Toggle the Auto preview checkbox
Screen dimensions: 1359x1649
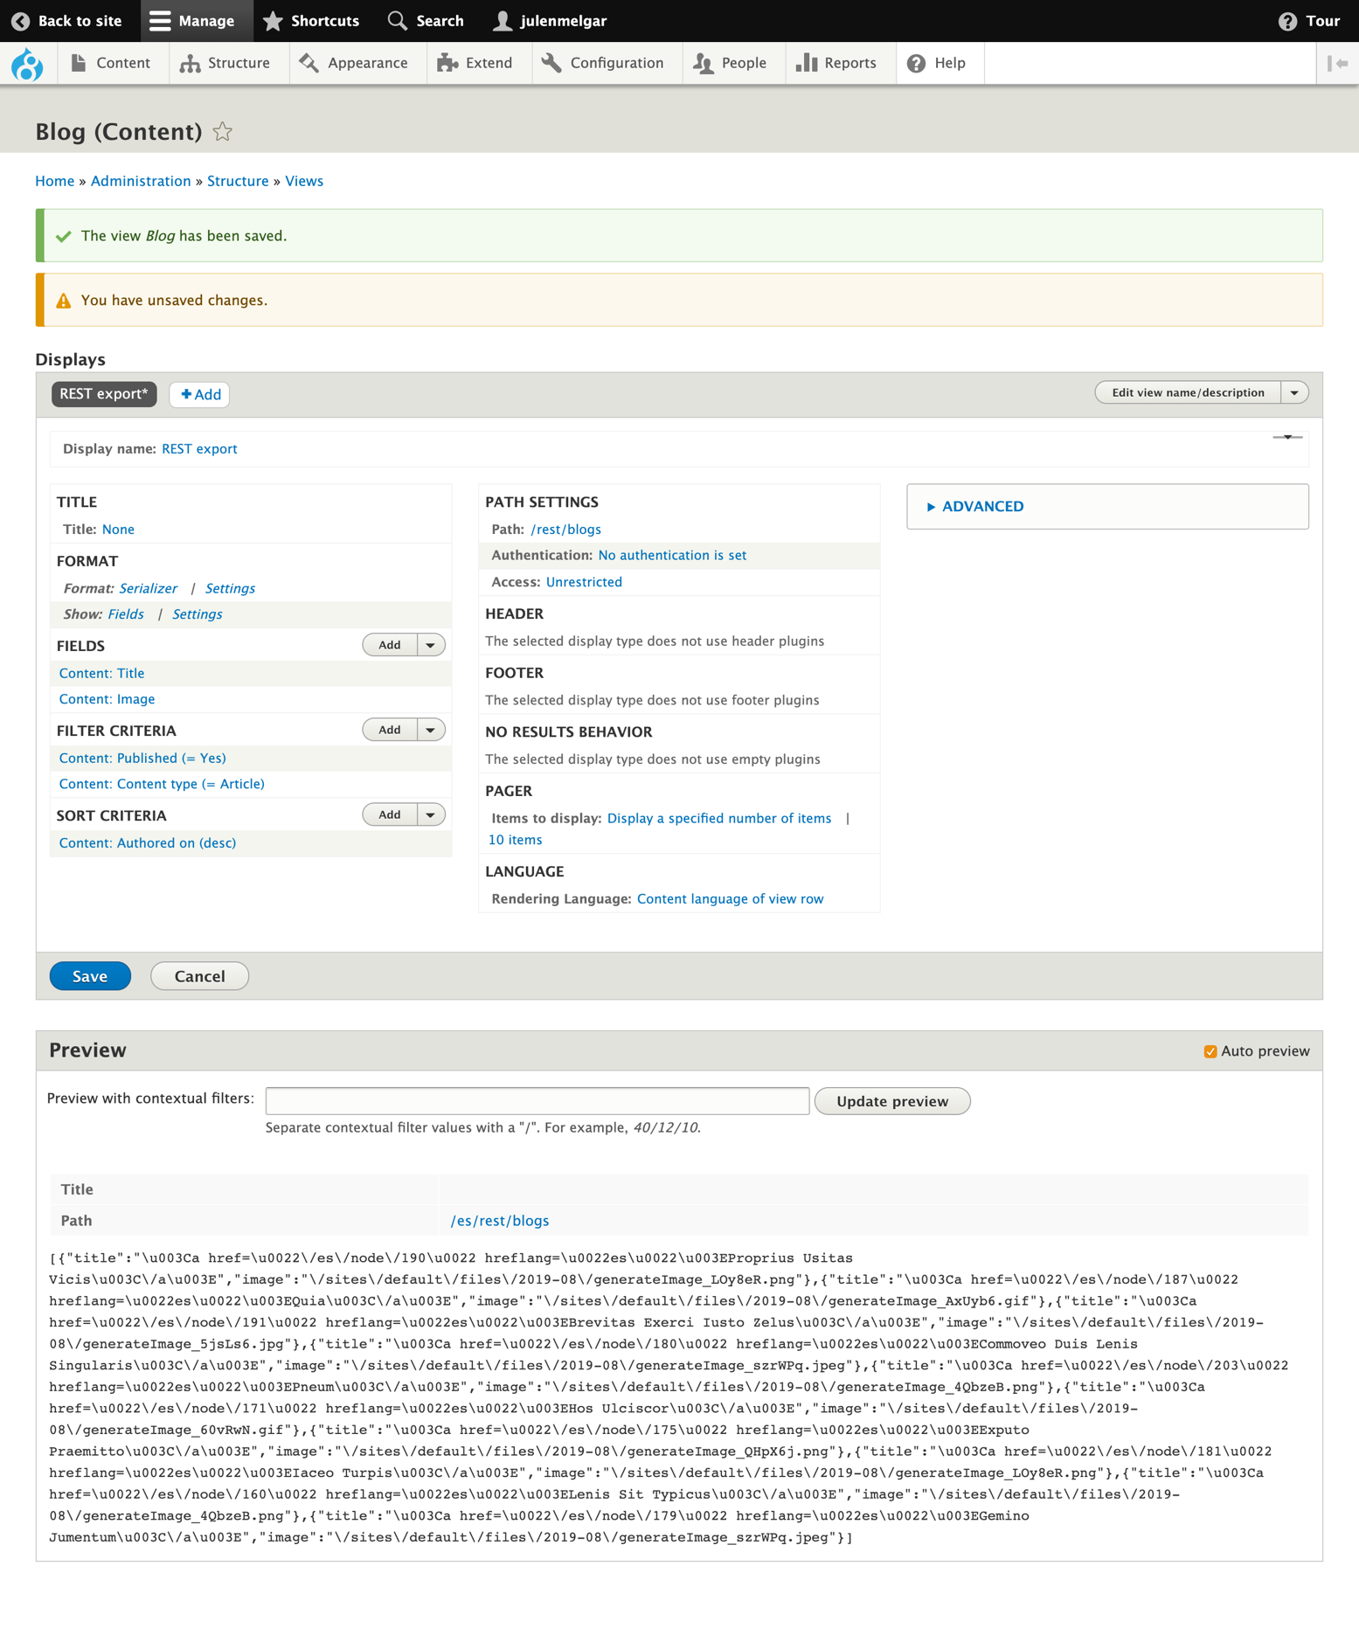click(1210, 1051)
